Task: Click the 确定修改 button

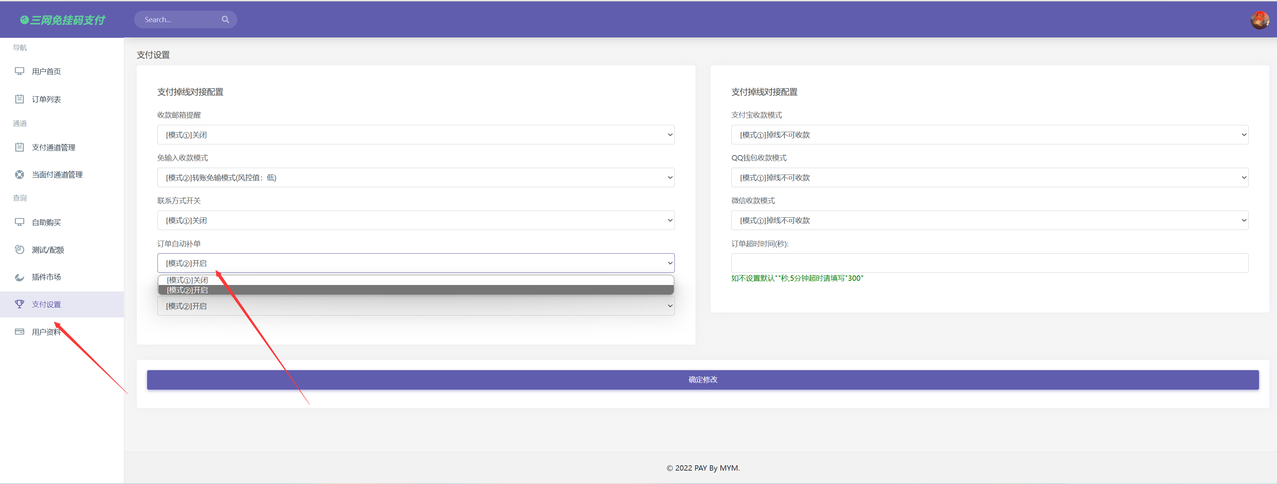Action: (702, 380)
